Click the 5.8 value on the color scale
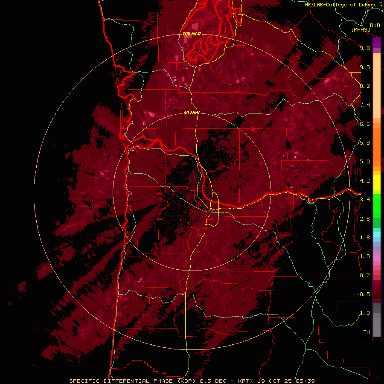The height and width of the screenshot is (384, 384). (365, 143)
